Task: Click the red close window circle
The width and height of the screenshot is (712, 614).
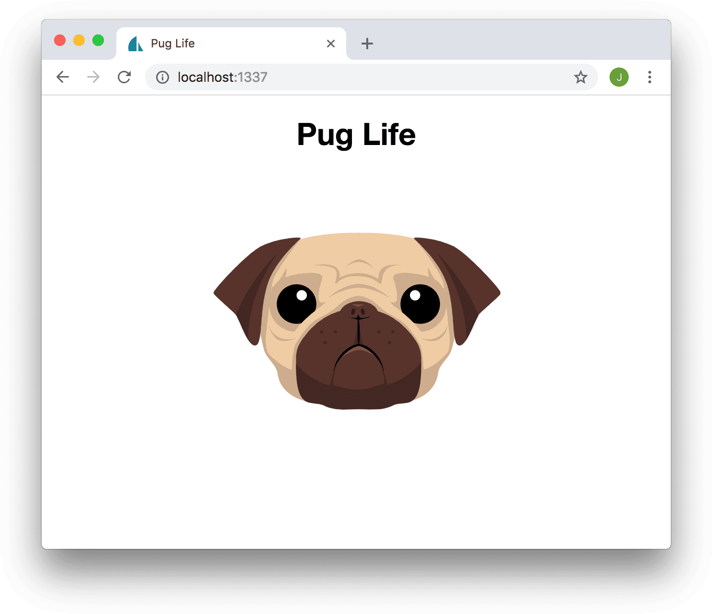Action: [59, 40]
